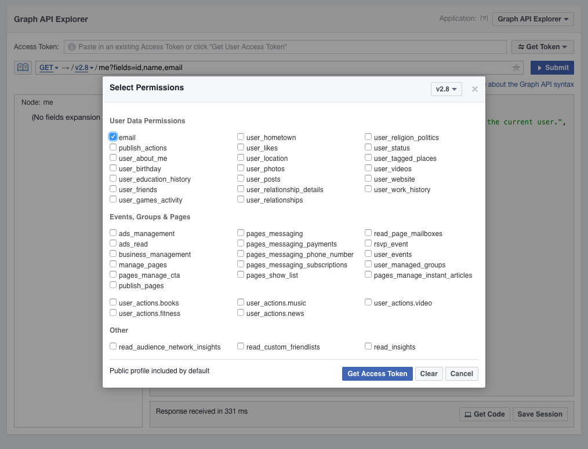Check the ads_read checkbox
Image resolution: width=588 pixels, height=449 pixels.
[113, 243]
